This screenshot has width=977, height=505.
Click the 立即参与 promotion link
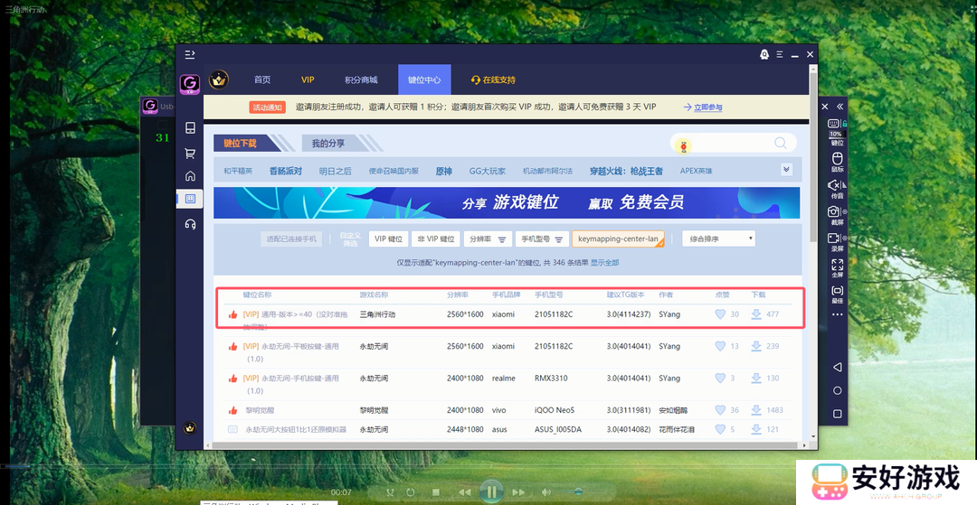pyautogui.click(x=707, y=108)
